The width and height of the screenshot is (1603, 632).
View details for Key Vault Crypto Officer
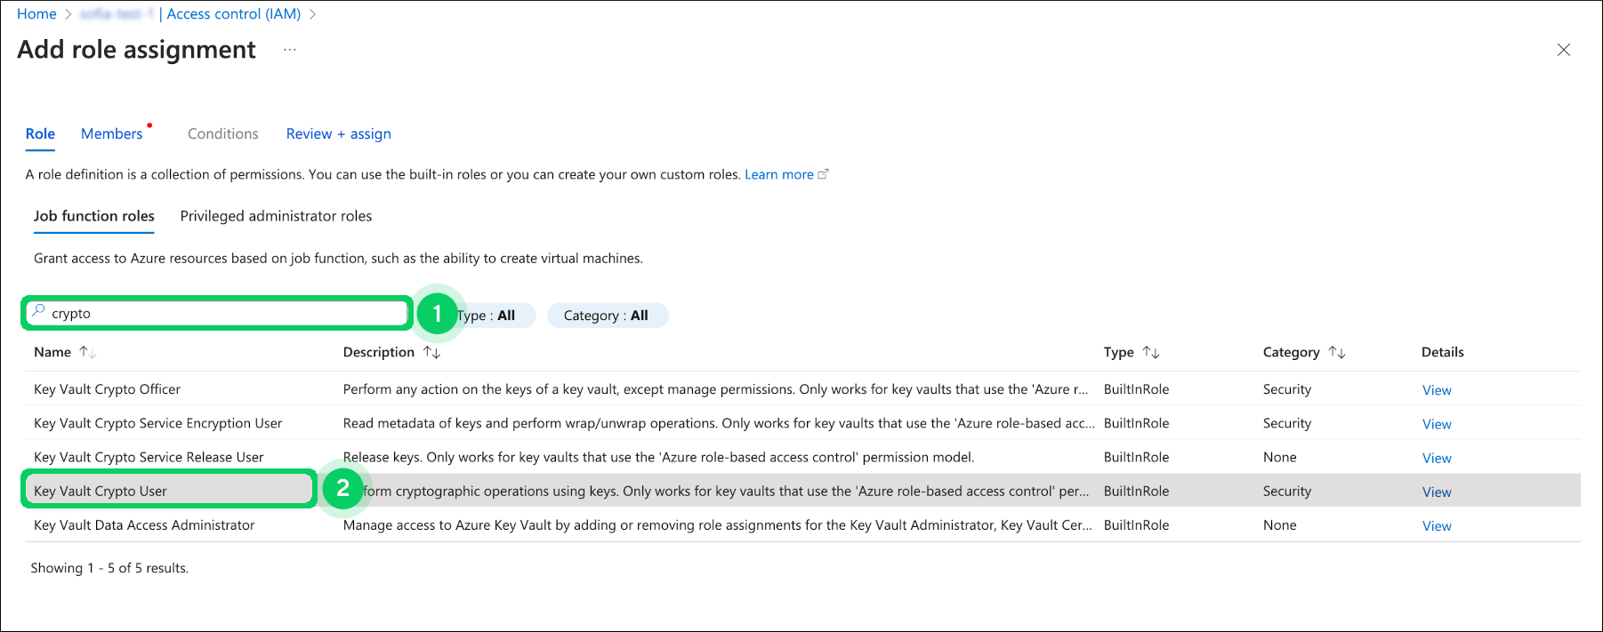(1437, 390)
